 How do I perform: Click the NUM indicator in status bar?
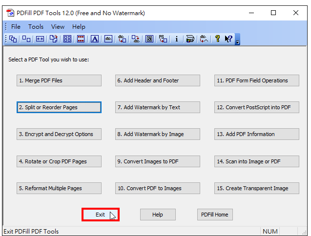coord(270,231)
